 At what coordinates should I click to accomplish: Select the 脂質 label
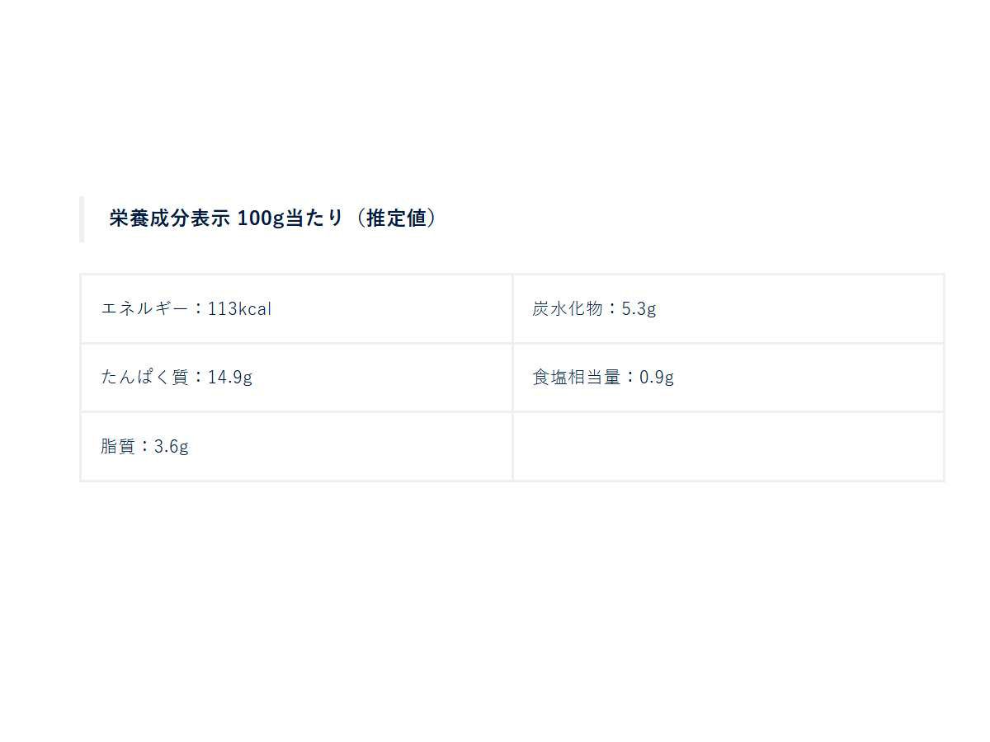[x=118, y=447]
